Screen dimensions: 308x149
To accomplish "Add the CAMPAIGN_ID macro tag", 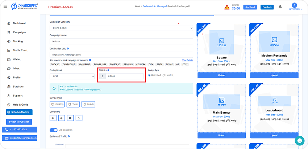I will 69,64.
